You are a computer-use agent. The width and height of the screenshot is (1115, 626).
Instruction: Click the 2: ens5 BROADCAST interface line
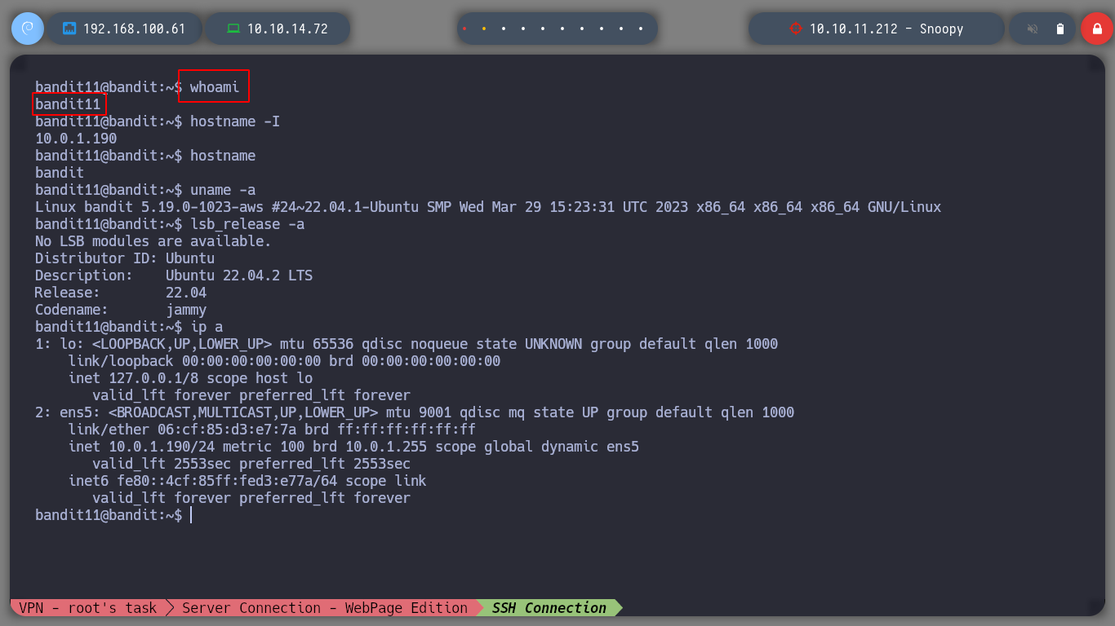(415, 412)
